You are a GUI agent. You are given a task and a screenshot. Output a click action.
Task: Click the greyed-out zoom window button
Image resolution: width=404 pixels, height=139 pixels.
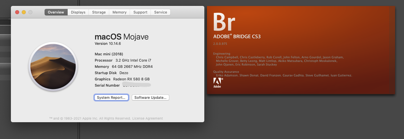coord(30,12)
